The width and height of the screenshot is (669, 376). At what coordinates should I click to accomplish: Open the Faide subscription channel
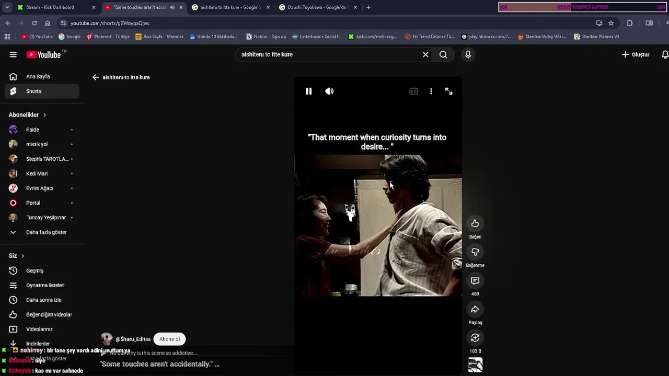(42, 130)
